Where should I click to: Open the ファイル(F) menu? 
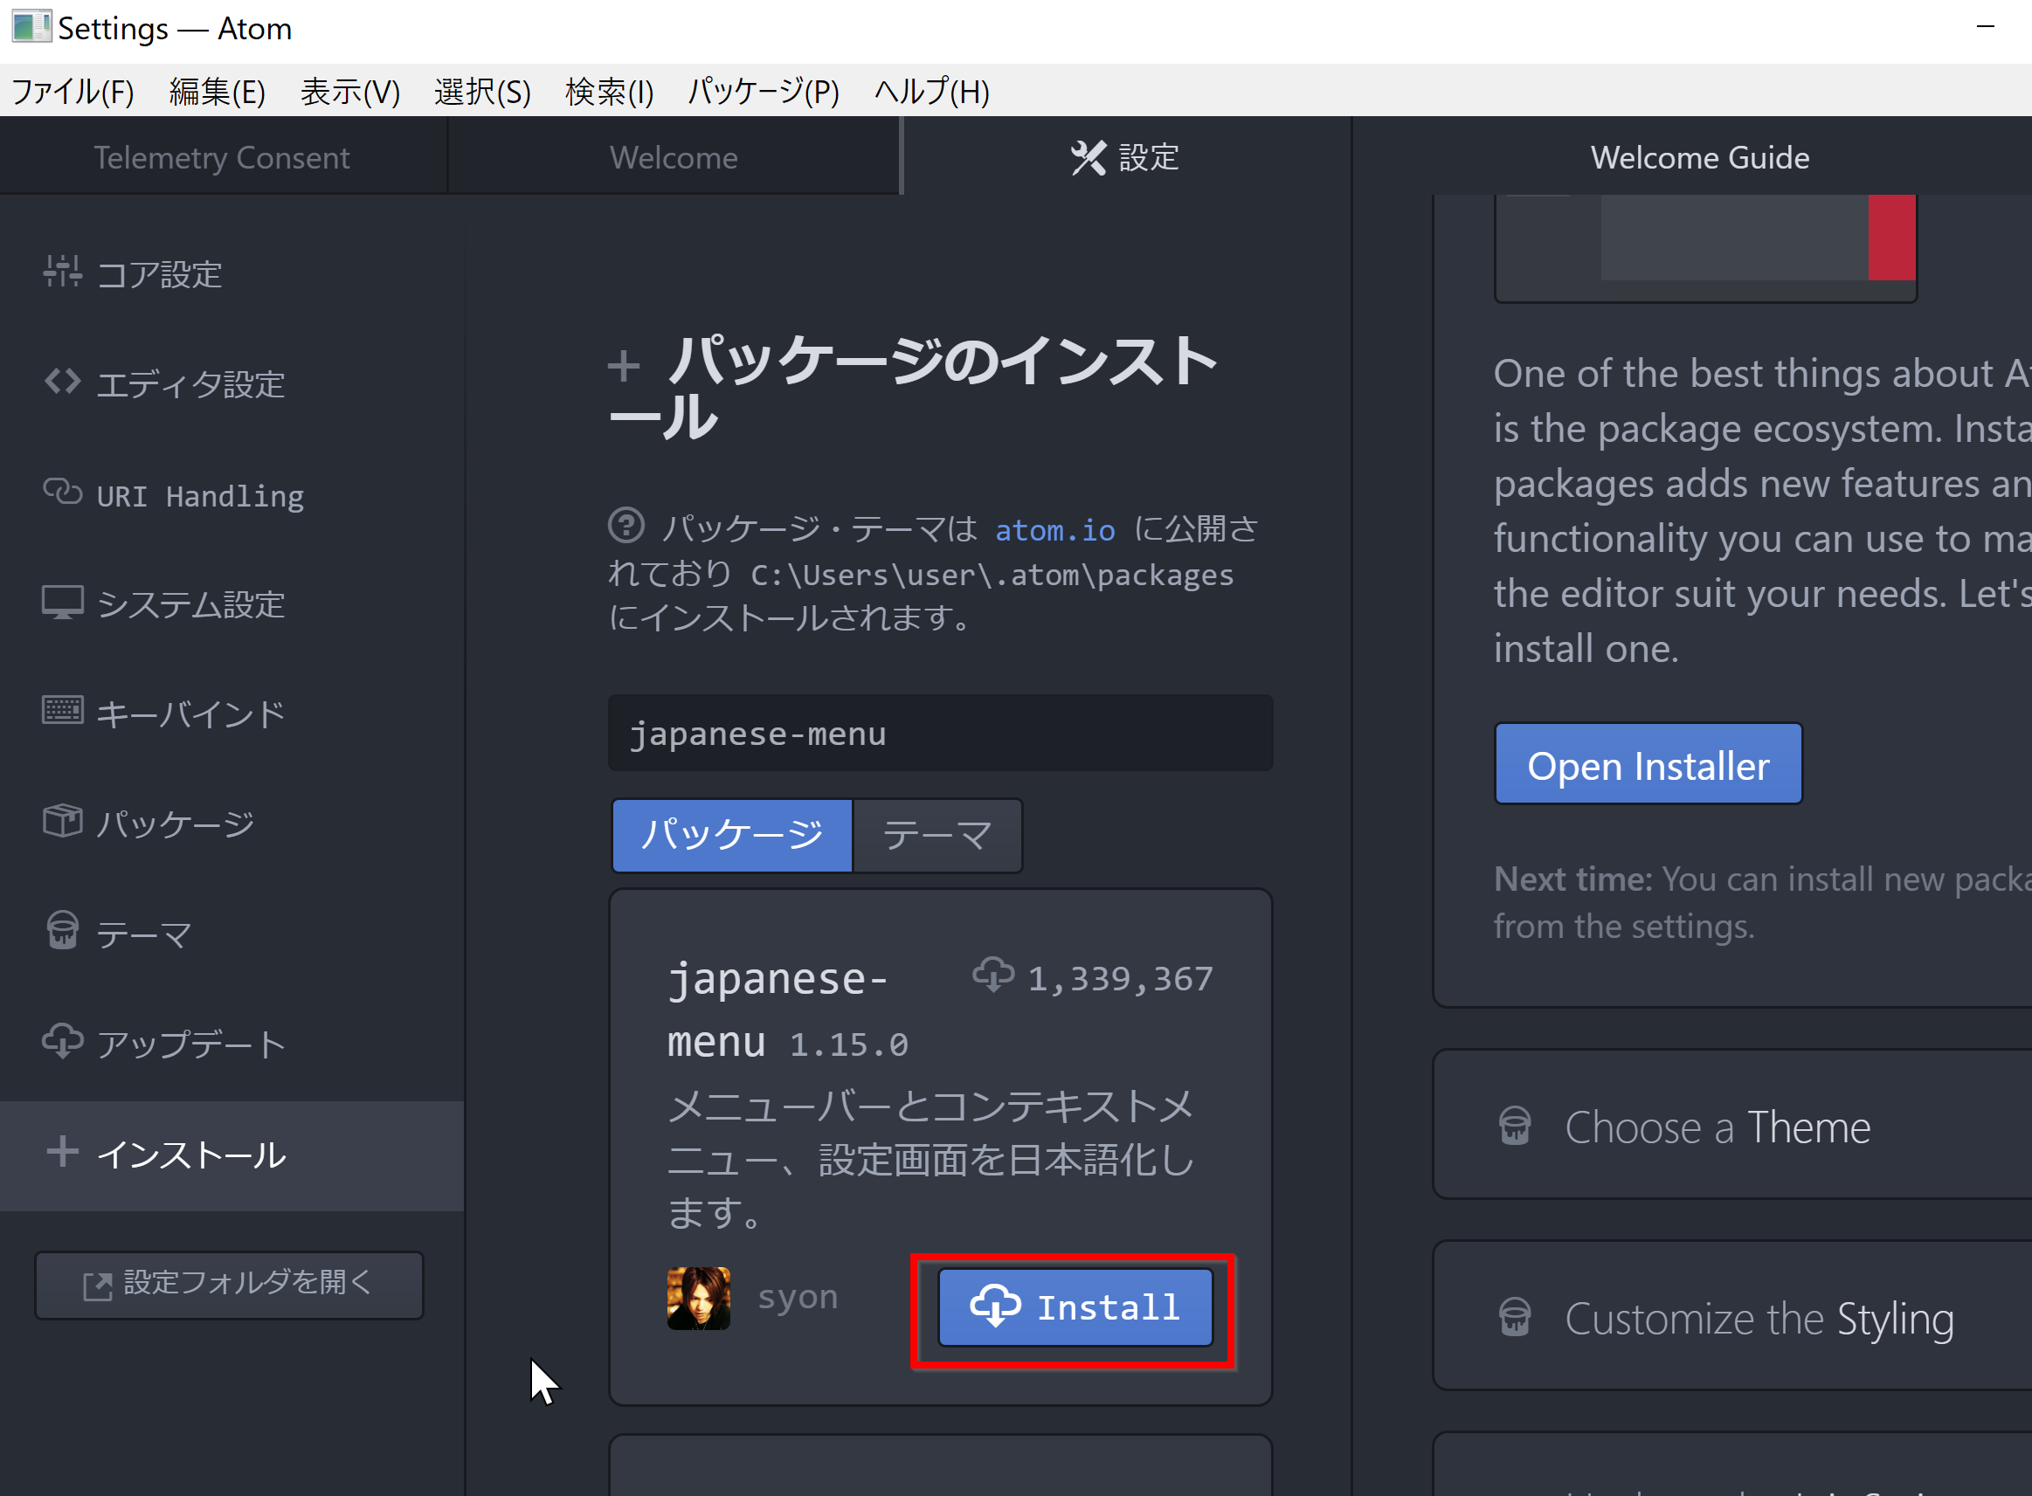tap(73, 92)
